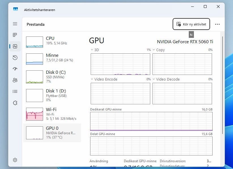Click the 'Kör ny aktivitet' button

pyautogui.click(x=191, y=24)
